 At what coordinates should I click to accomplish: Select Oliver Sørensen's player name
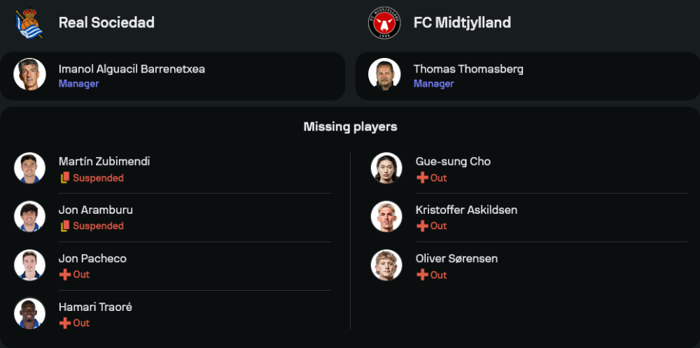456,259
